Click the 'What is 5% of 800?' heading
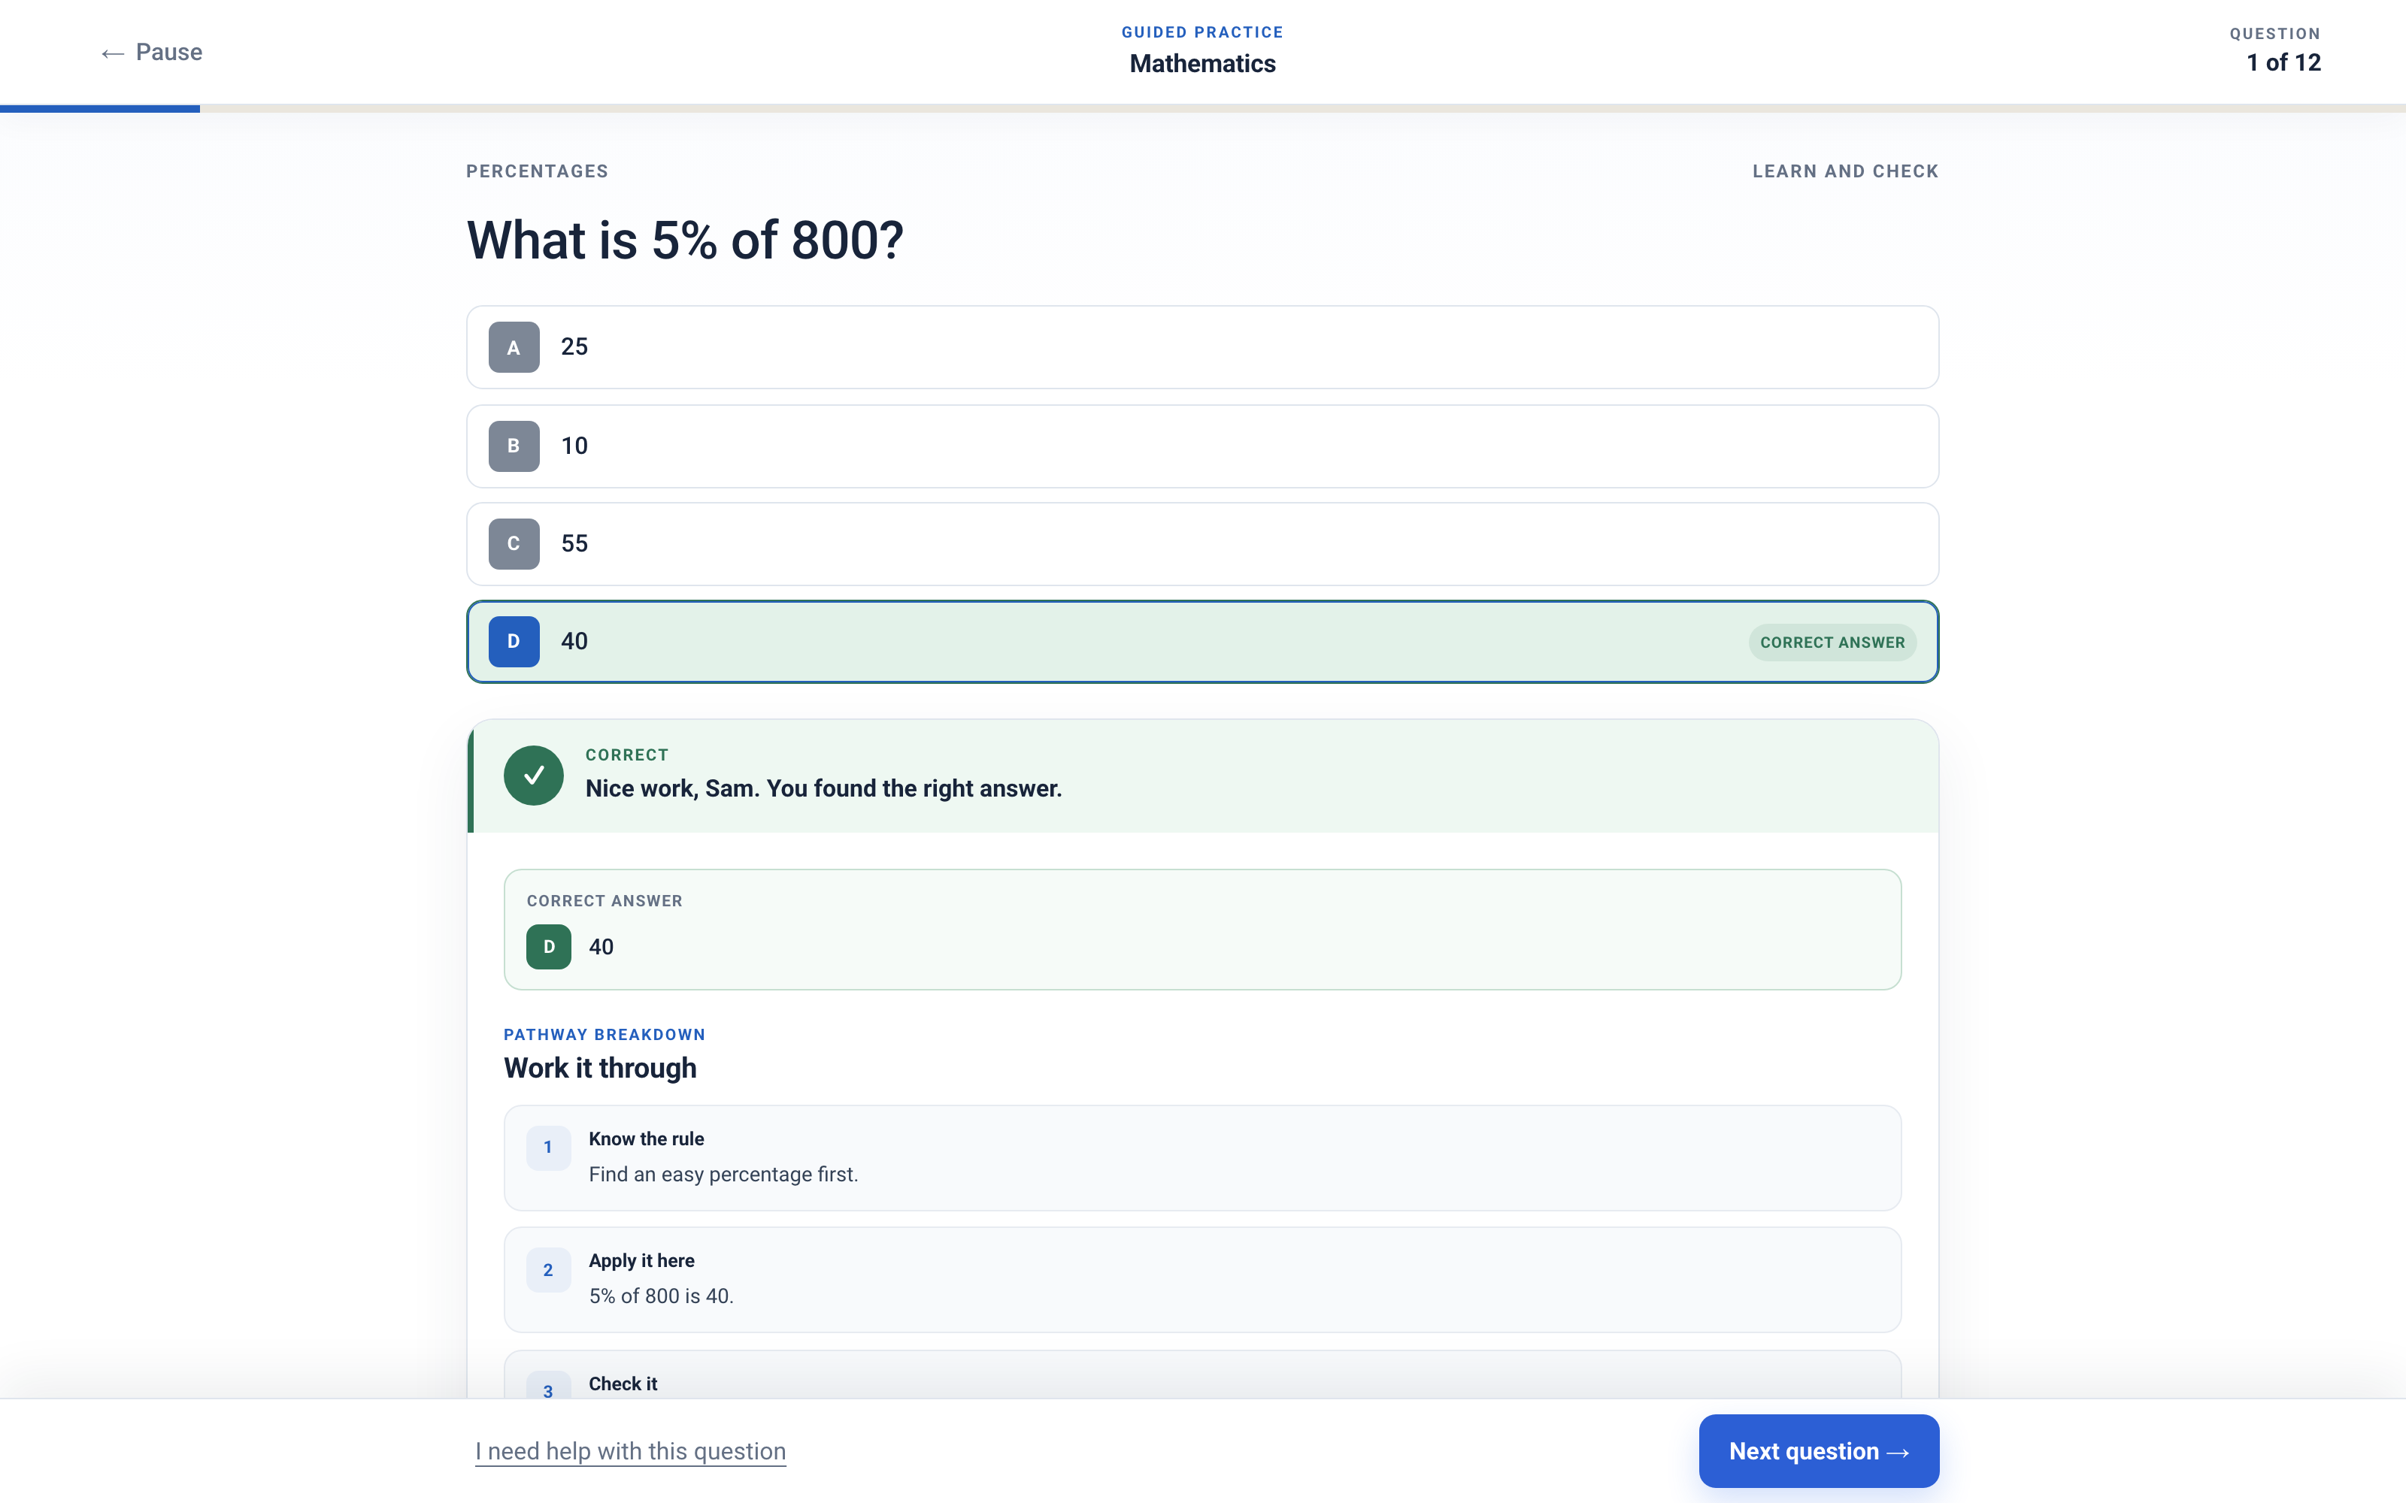Image resolution: width=2406 pixels, height=1503 pixels. click(x=685, y=240)
